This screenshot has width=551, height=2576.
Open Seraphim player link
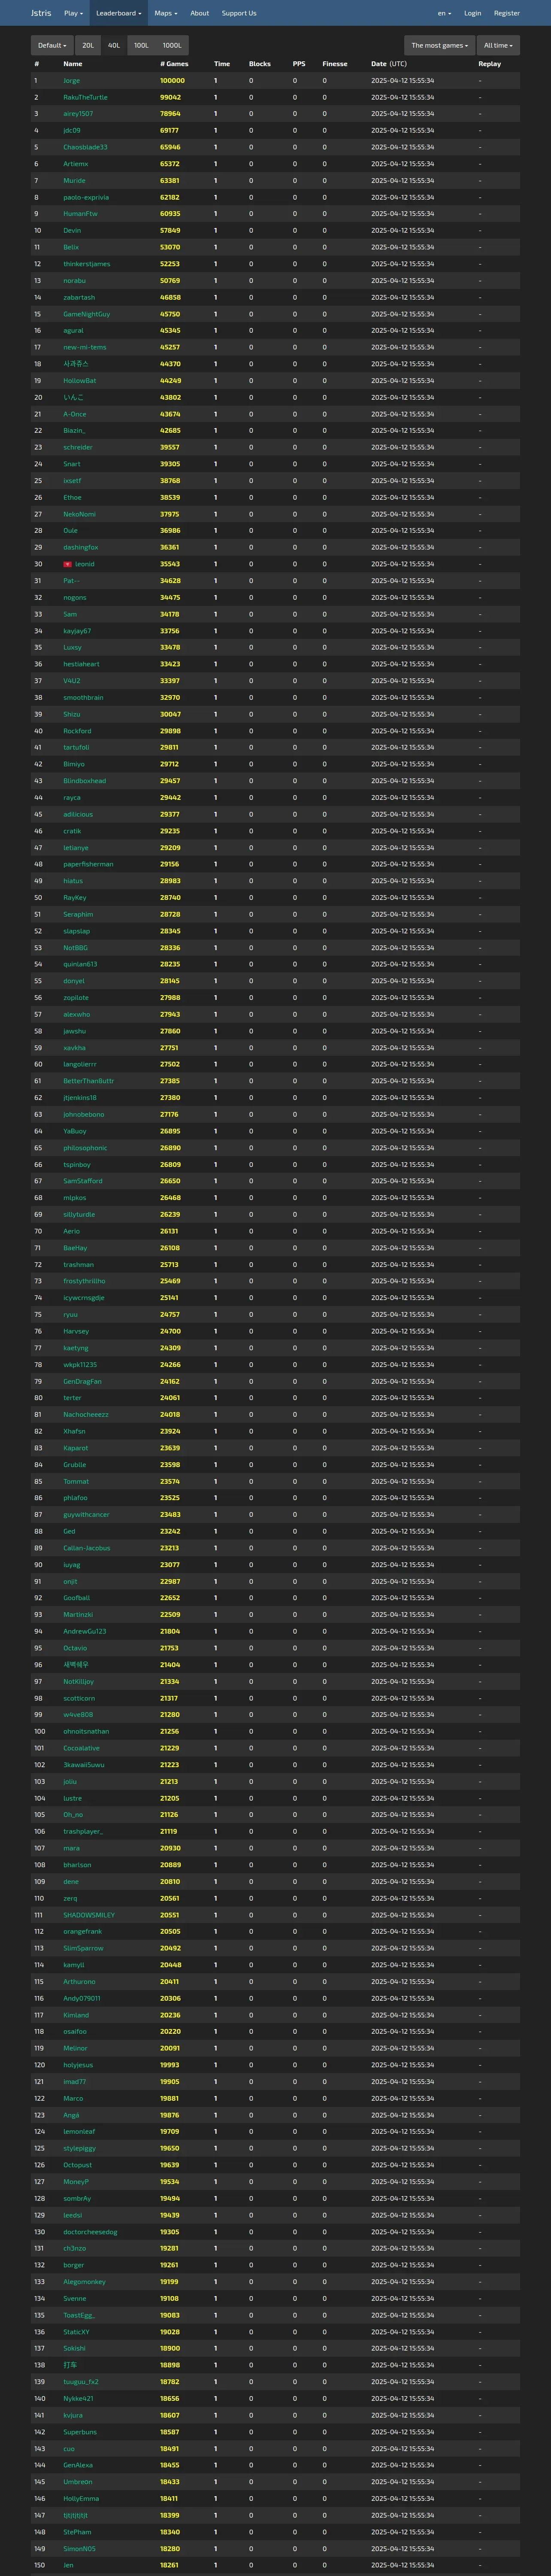click(78, 914)
